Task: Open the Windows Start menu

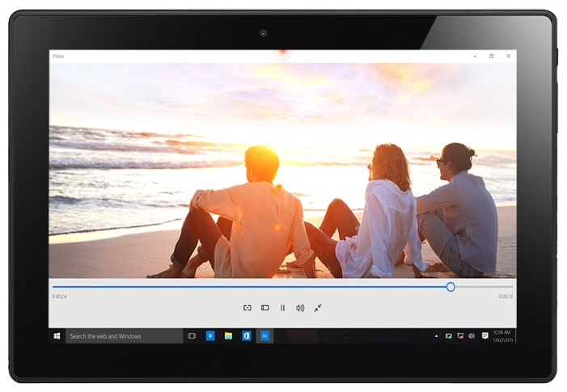Action: pos(57,335)
